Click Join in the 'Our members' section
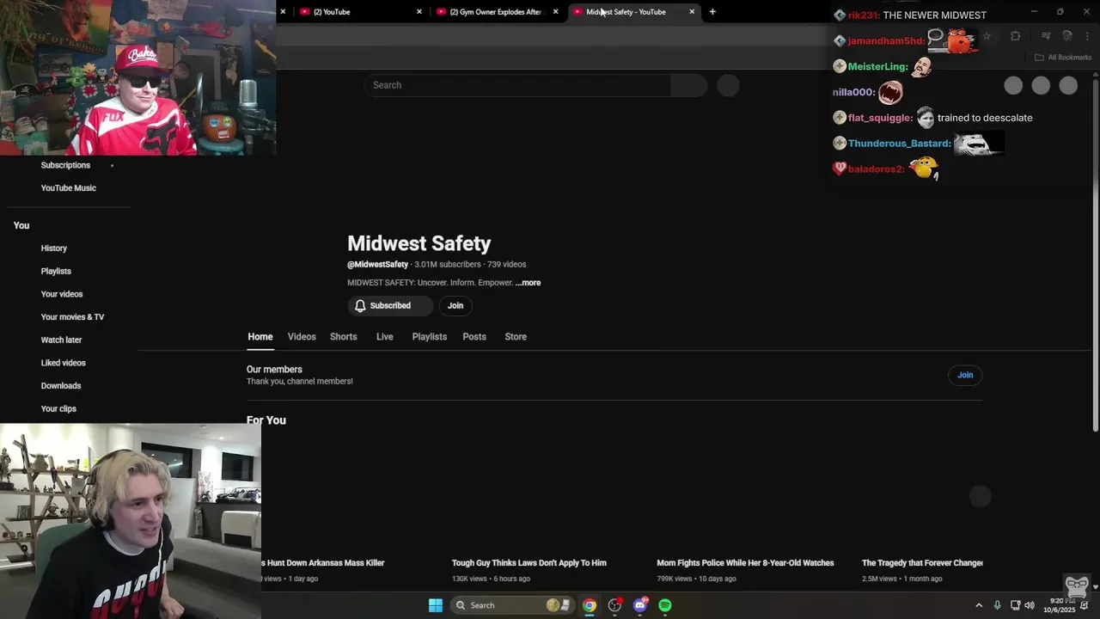 [x=965, y=375]
